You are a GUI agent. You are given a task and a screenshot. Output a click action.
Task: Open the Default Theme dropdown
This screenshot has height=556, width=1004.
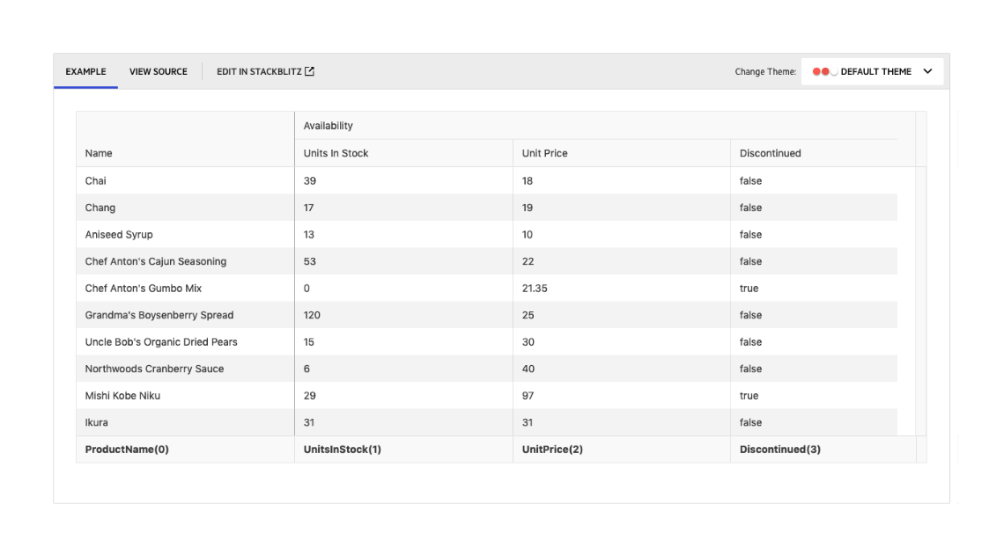872,71
